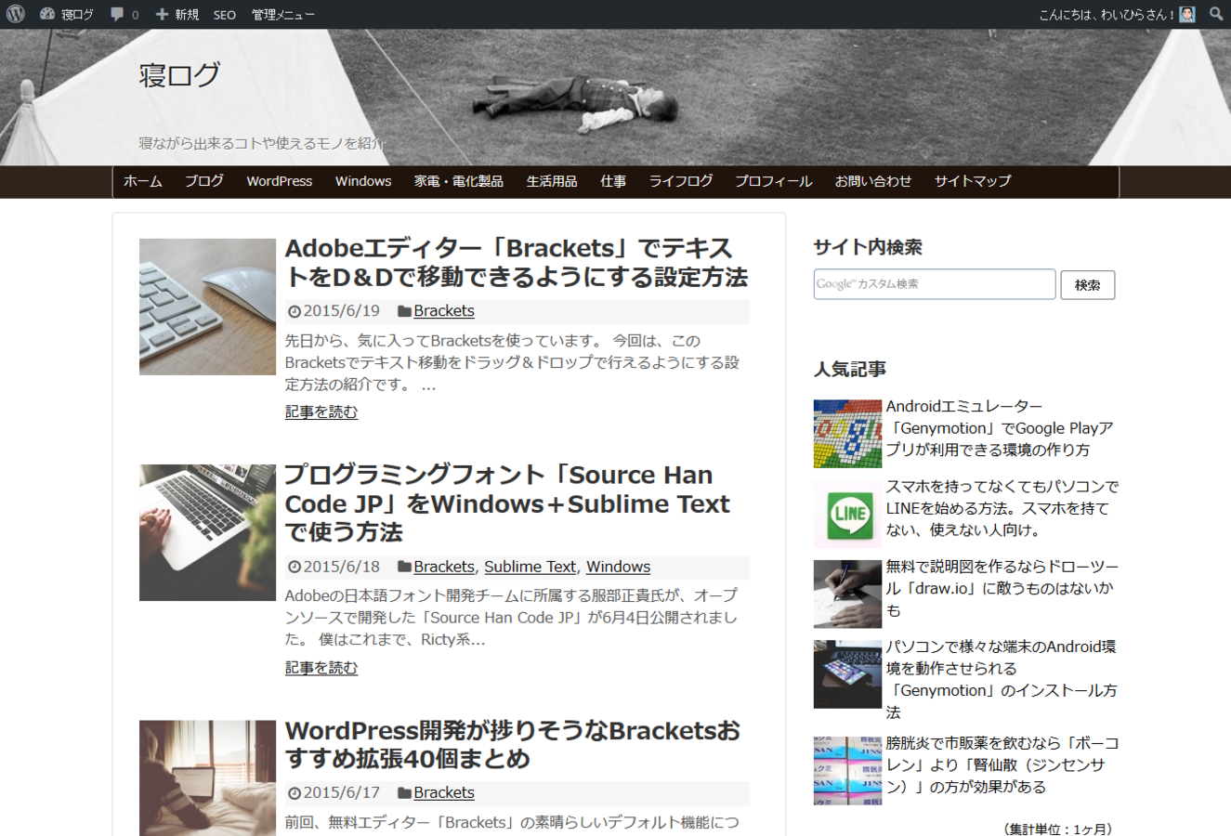Click the Sublime Text category link
This screenshot has height=836, width=1231.
coord(530,567)
